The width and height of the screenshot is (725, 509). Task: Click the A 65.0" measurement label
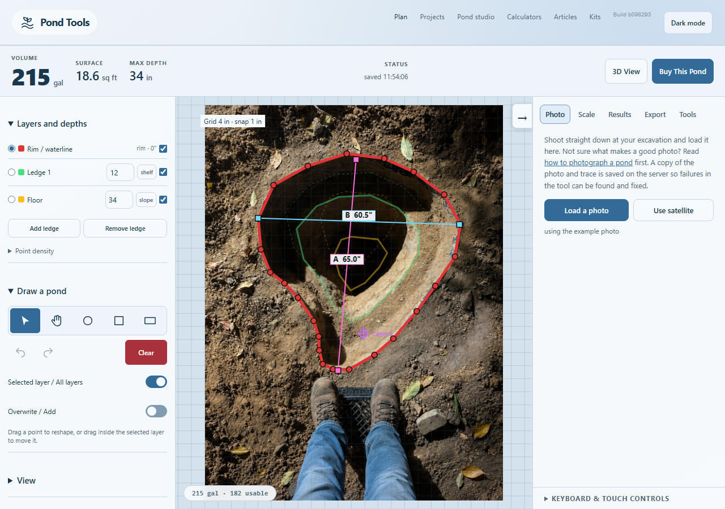point(347,259)
